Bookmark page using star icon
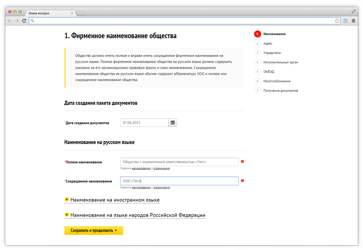The width and height of the screenshot is (363, 250). (337, 21)
